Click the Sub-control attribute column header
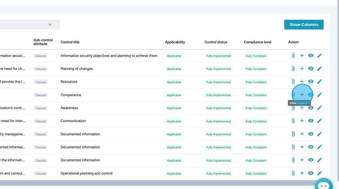The image size is (339, 189). (43, 42)
